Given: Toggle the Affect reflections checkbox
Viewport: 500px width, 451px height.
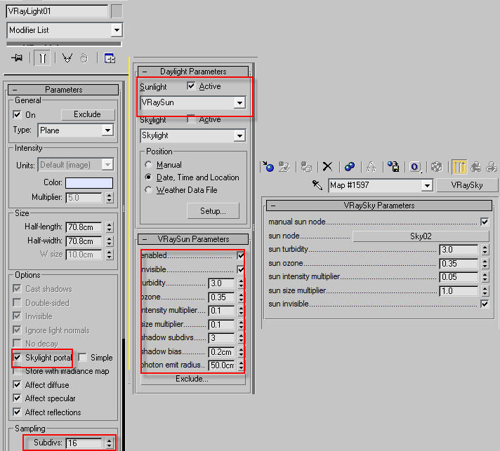Looking at the screenshot, I should [x=18, y=412].
